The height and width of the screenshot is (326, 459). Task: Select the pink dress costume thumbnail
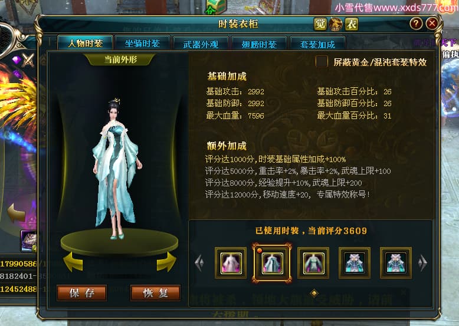[231, 263]
